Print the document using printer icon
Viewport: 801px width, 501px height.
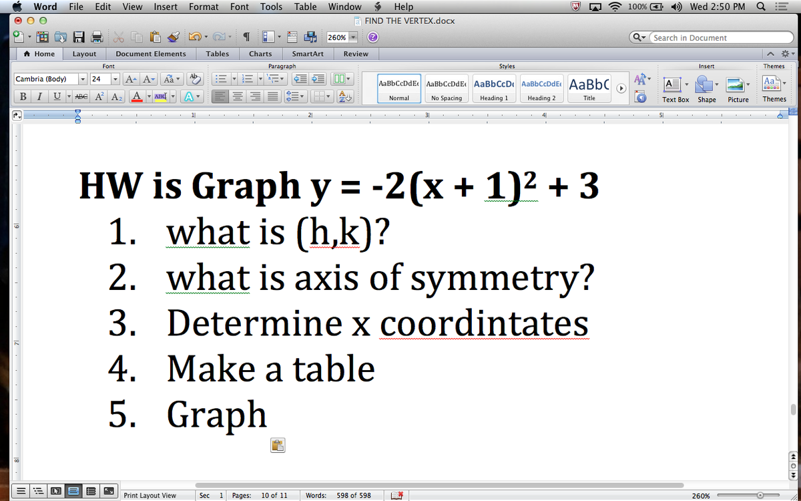coord(96,37)
